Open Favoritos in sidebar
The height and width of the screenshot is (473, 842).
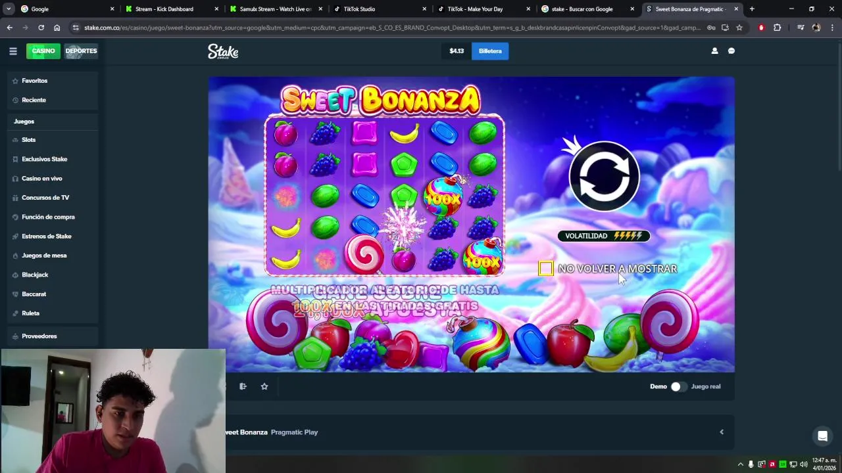[53, 81]
